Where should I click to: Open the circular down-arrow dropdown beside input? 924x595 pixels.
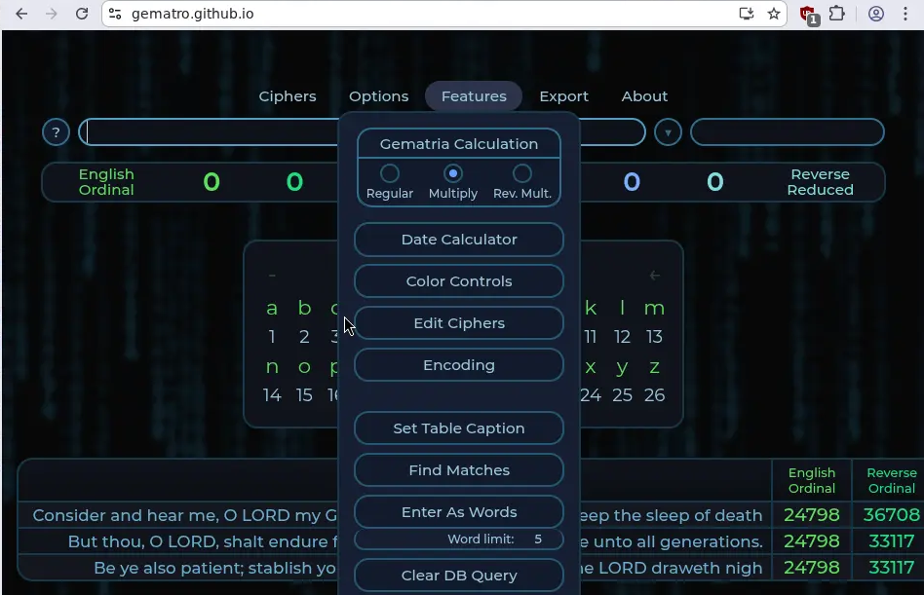(x=668, y=131)
